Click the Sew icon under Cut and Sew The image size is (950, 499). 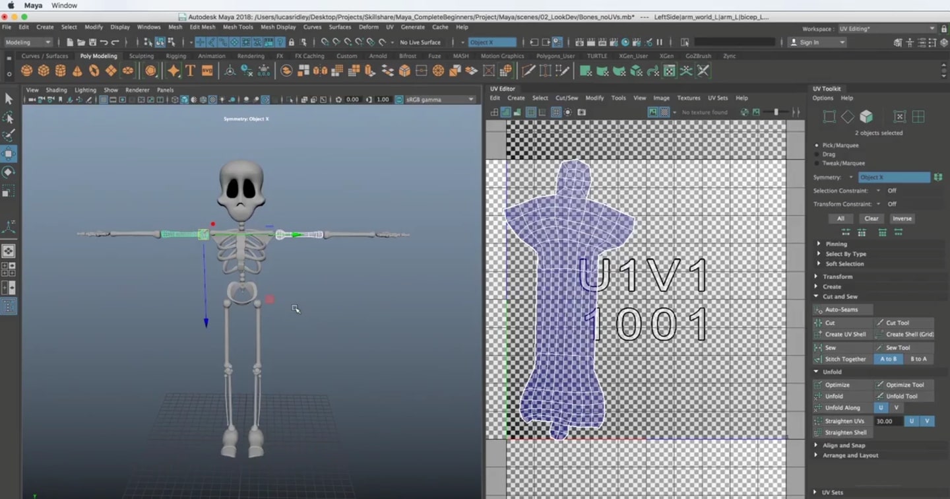click(818, 347)
